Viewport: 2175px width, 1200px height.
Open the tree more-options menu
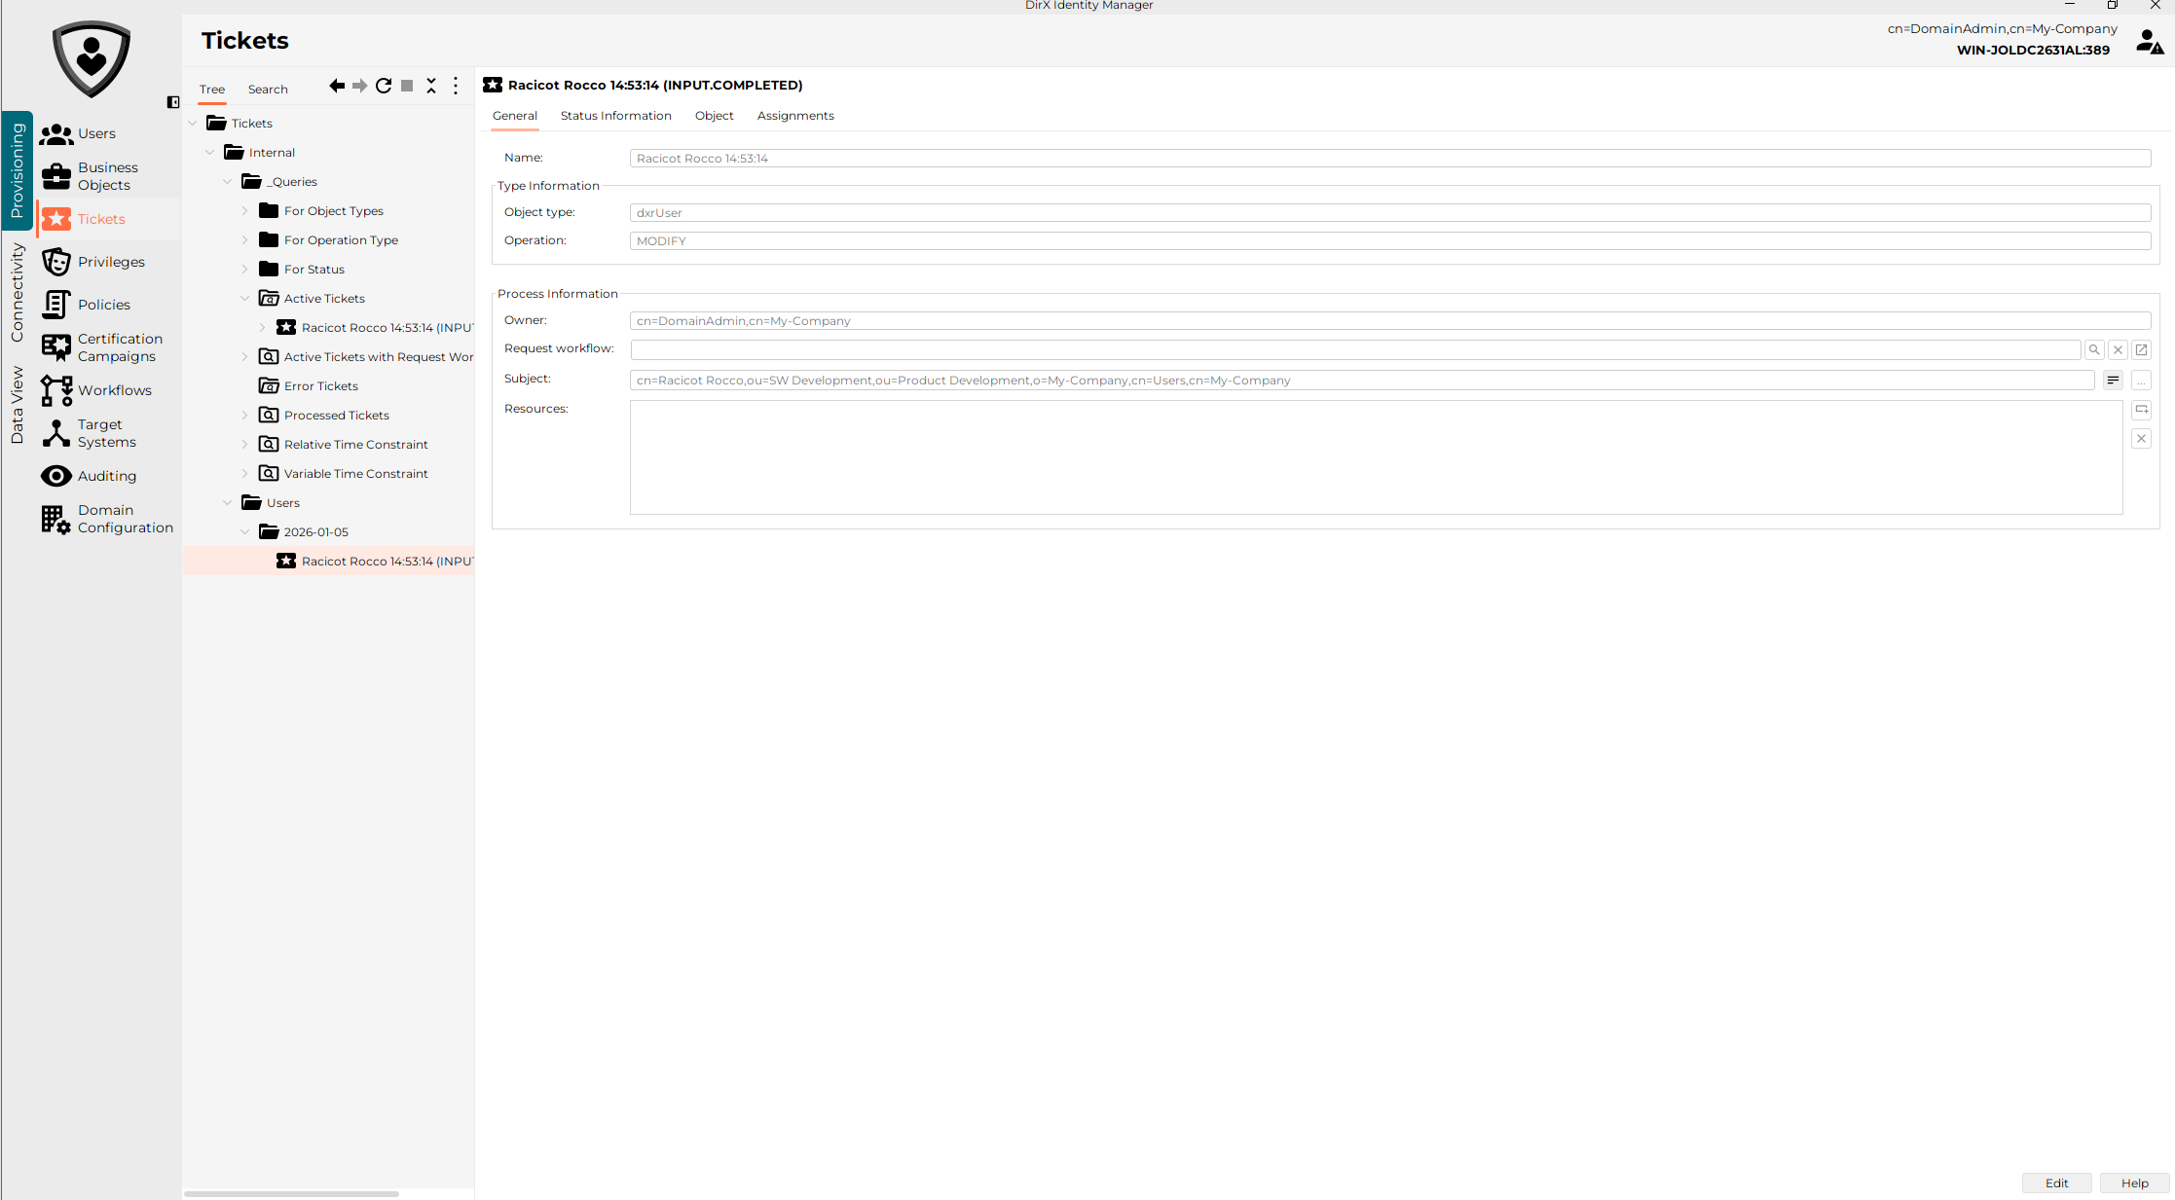(456, 86)
